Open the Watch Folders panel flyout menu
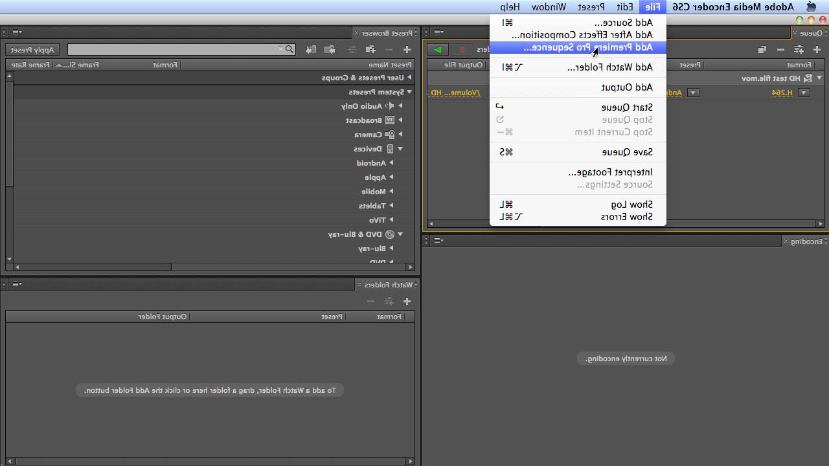Image resolution: width=829 pixels, height=466 pixels. (17, 284)
